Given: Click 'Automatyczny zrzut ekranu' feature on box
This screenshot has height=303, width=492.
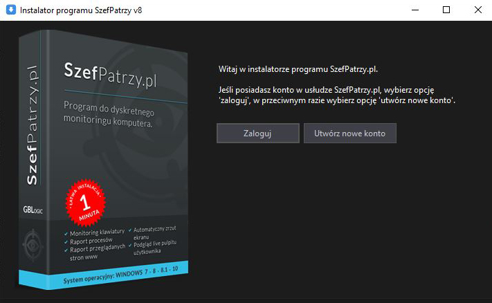Looking at the screenshot, I should 152,232.
